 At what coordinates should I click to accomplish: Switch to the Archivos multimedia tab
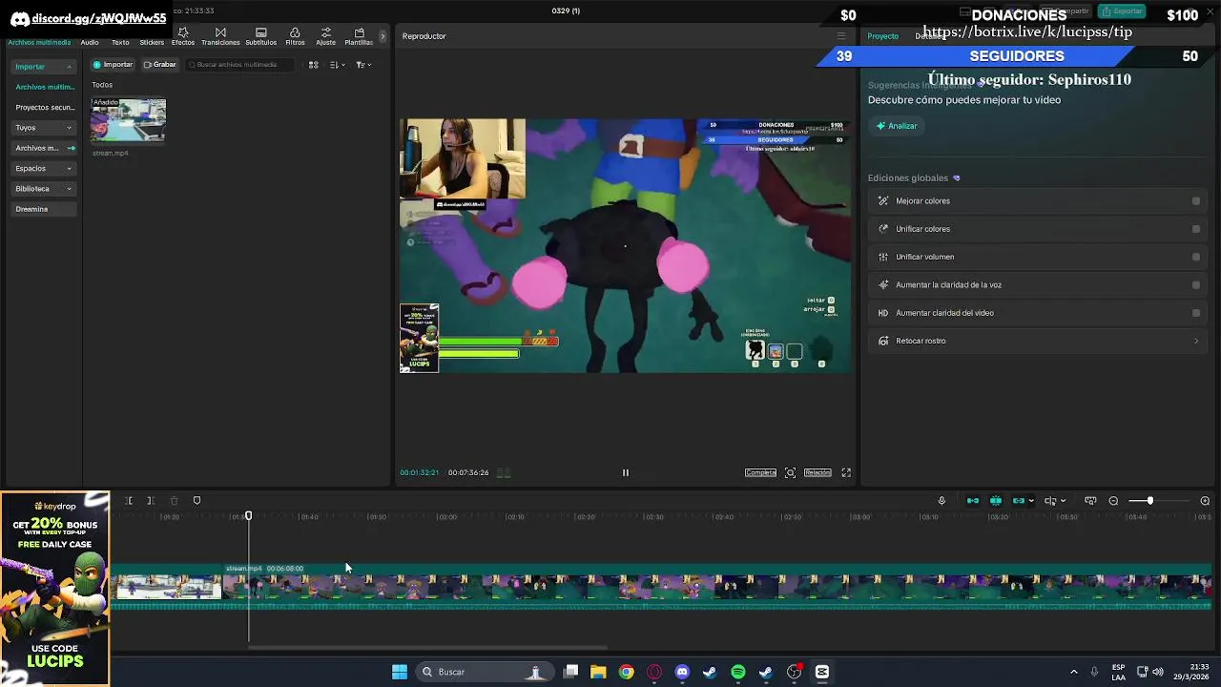(x=39, y=42)
